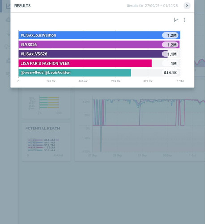This screenshot has height=224, width=205.
Task: Close the Results dialog
Action: tap(187, 6)
